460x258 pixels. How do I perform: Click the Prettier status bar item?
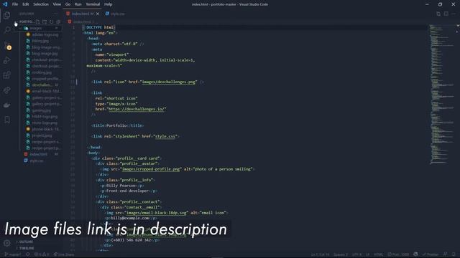(430, 254)
